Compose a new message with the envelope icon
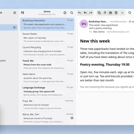Image resolution: width=134 pixels, height=134 pixels. tap(22, 13)
